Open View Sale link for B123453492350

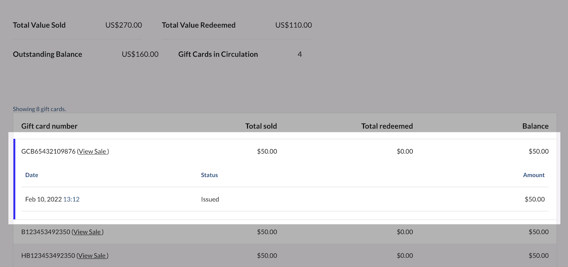click(x=87, y=232)
